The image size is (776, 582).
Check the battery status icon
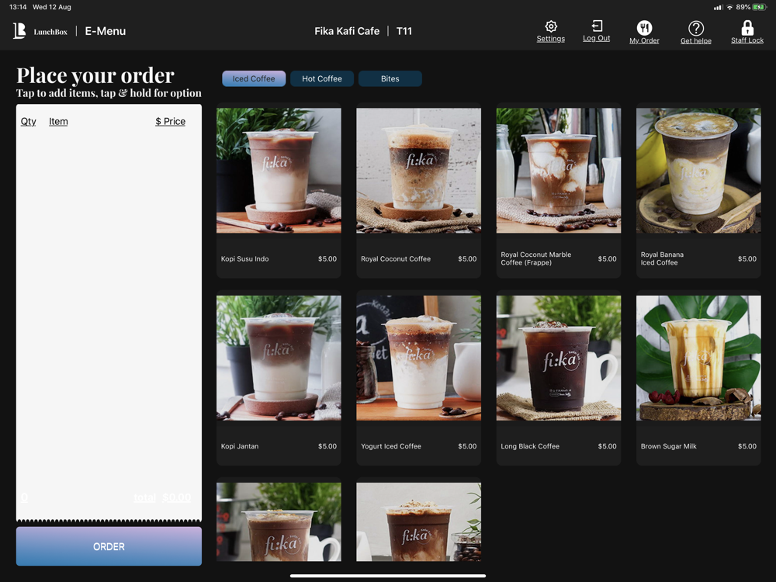point(759,7)
